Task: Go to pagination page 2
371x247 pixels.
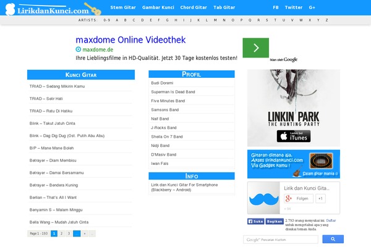Action: coord(61,233)
